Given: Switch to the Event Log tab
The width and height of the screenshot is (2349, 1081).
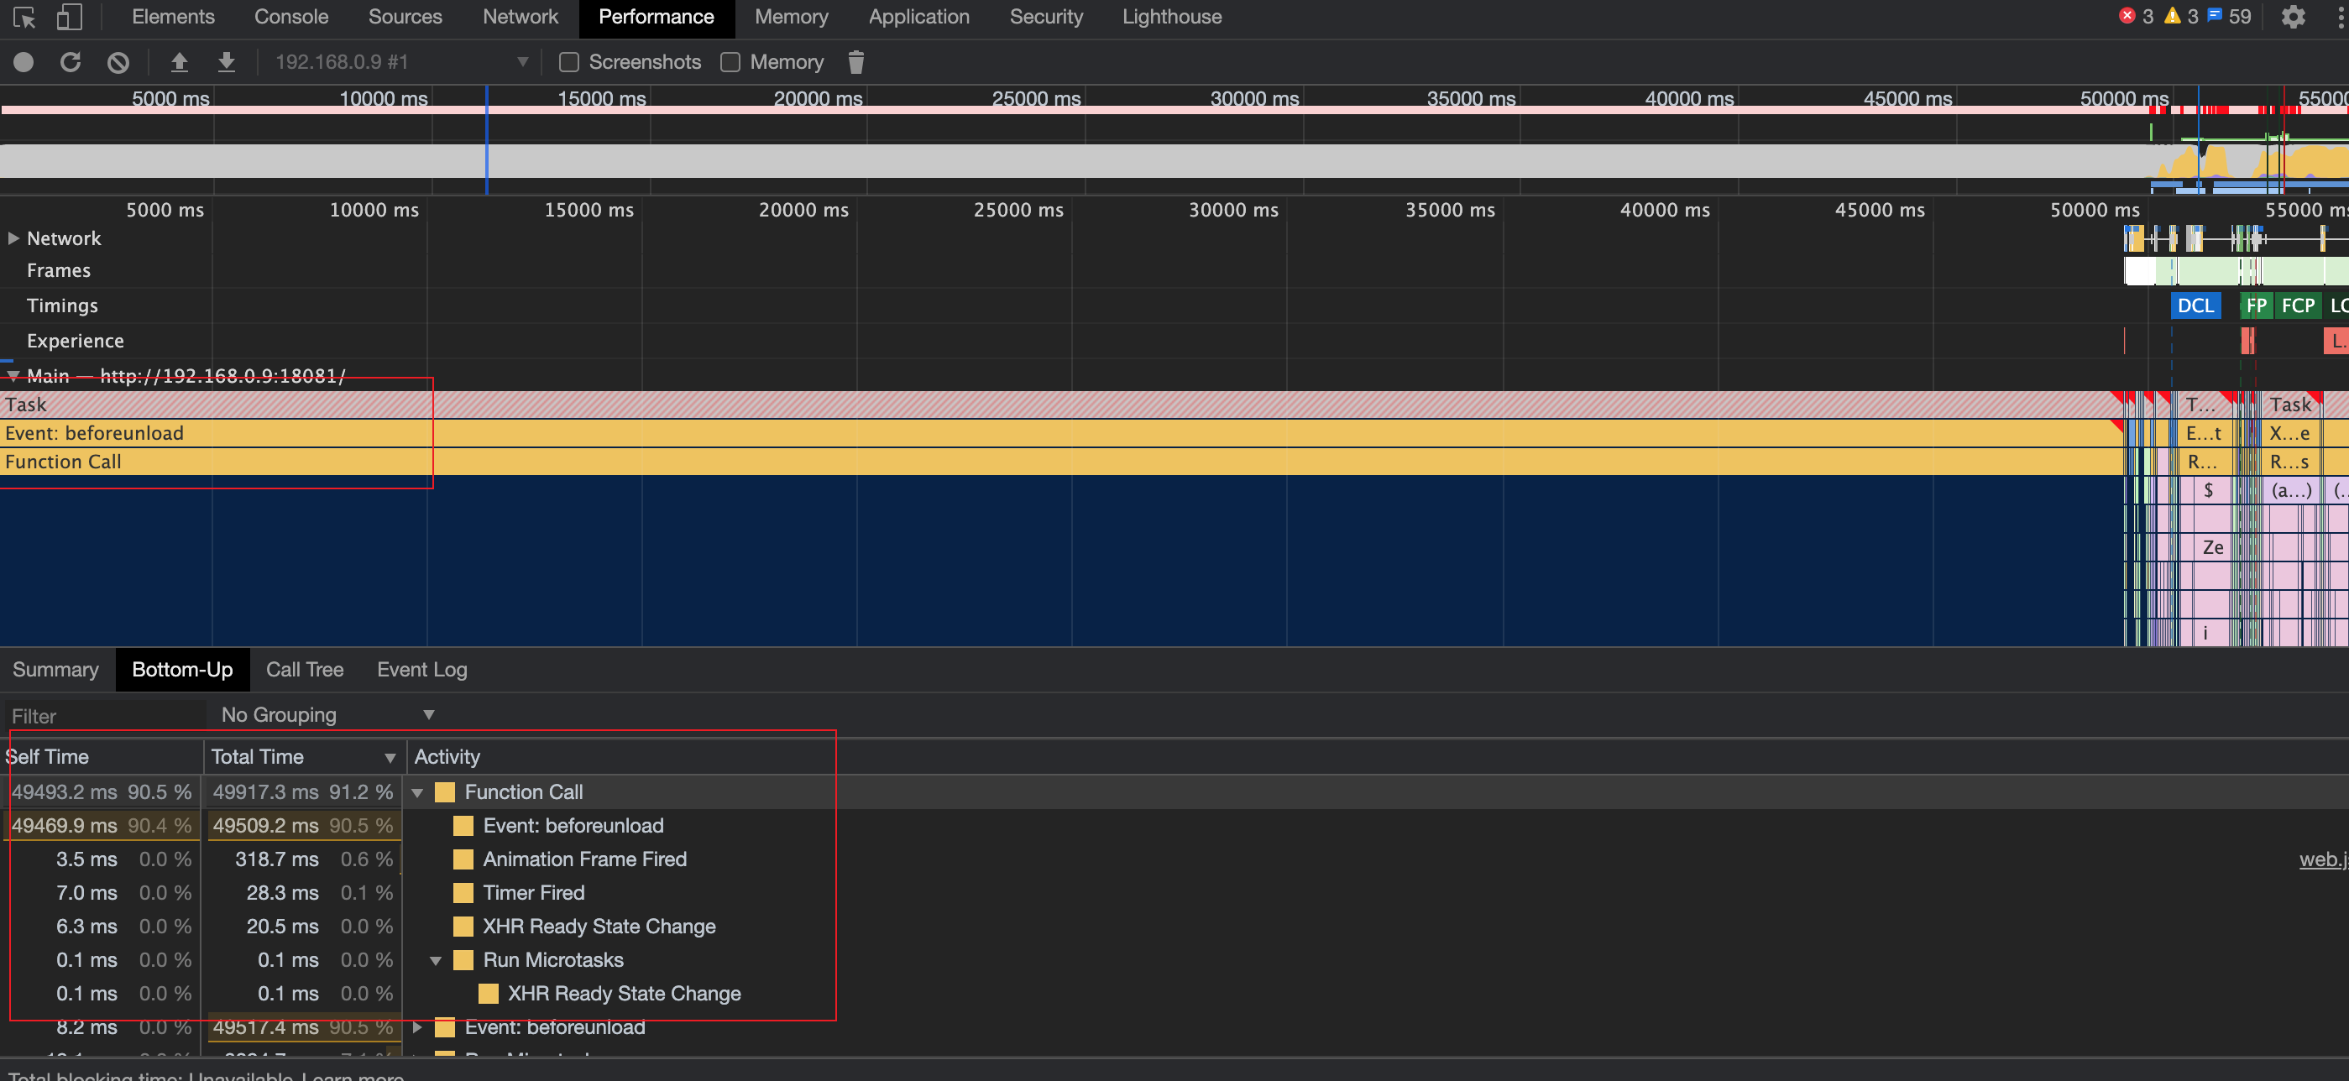Looking at the screenshot, I should pyautogui.click(x=422, y=669).
